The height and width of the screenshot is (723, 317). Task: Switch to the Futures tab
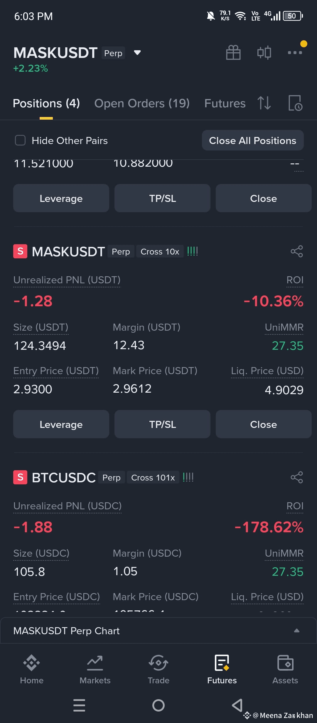[x=225, y=103]
